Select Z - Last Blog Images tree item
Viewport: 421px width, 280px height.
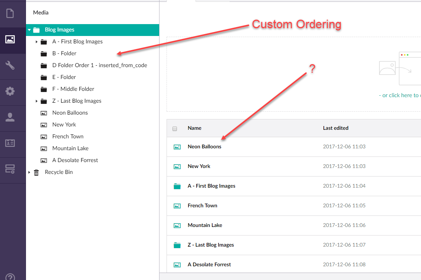77,101
